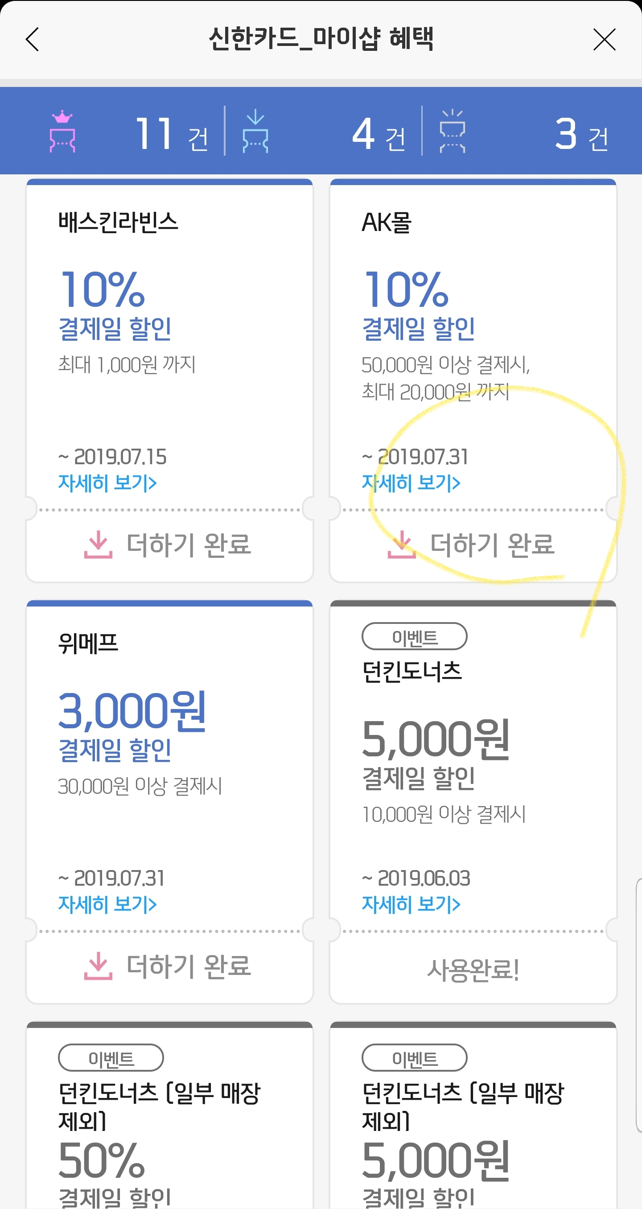Select the used coupons sparkle icon
This screenshot has height=1209, width=642.
click(x=453, y=132)
